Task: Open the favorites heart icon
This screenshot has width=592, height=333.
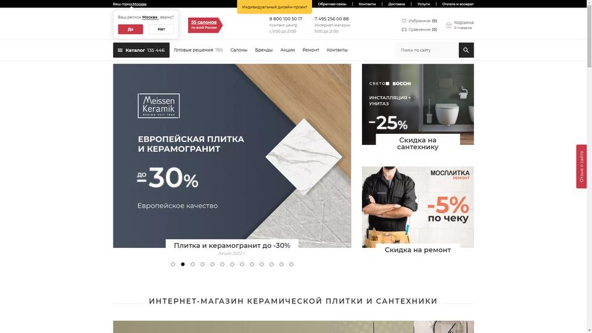Action: coord(404,21)
